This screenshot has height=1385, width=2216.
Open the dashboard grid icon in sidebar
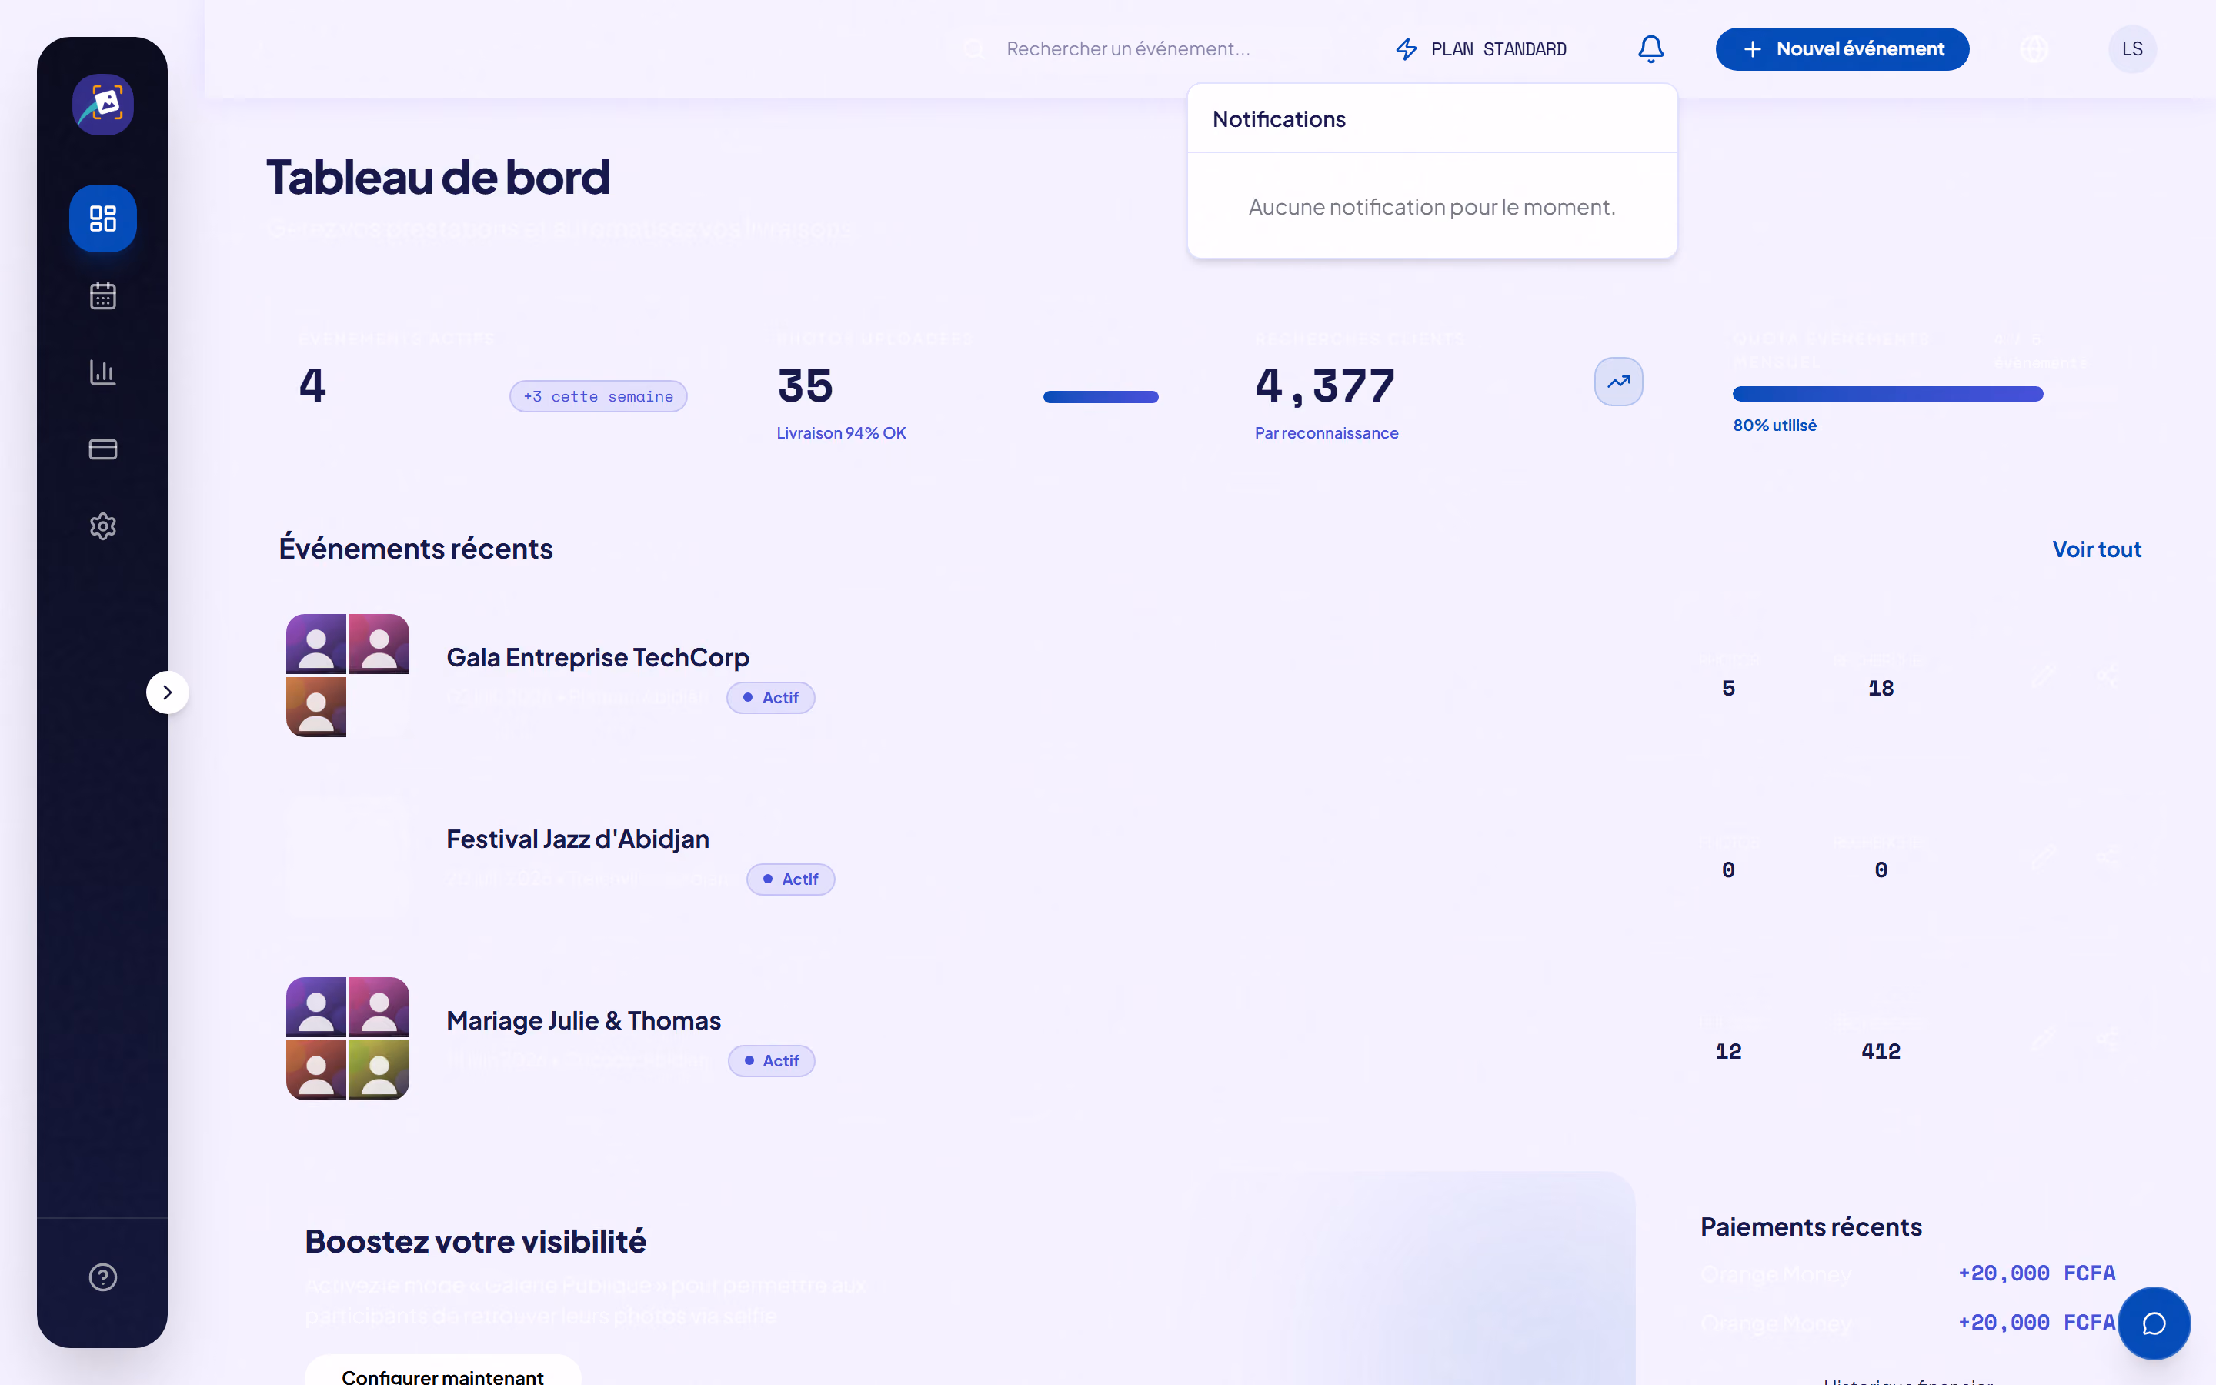[102, 218]
